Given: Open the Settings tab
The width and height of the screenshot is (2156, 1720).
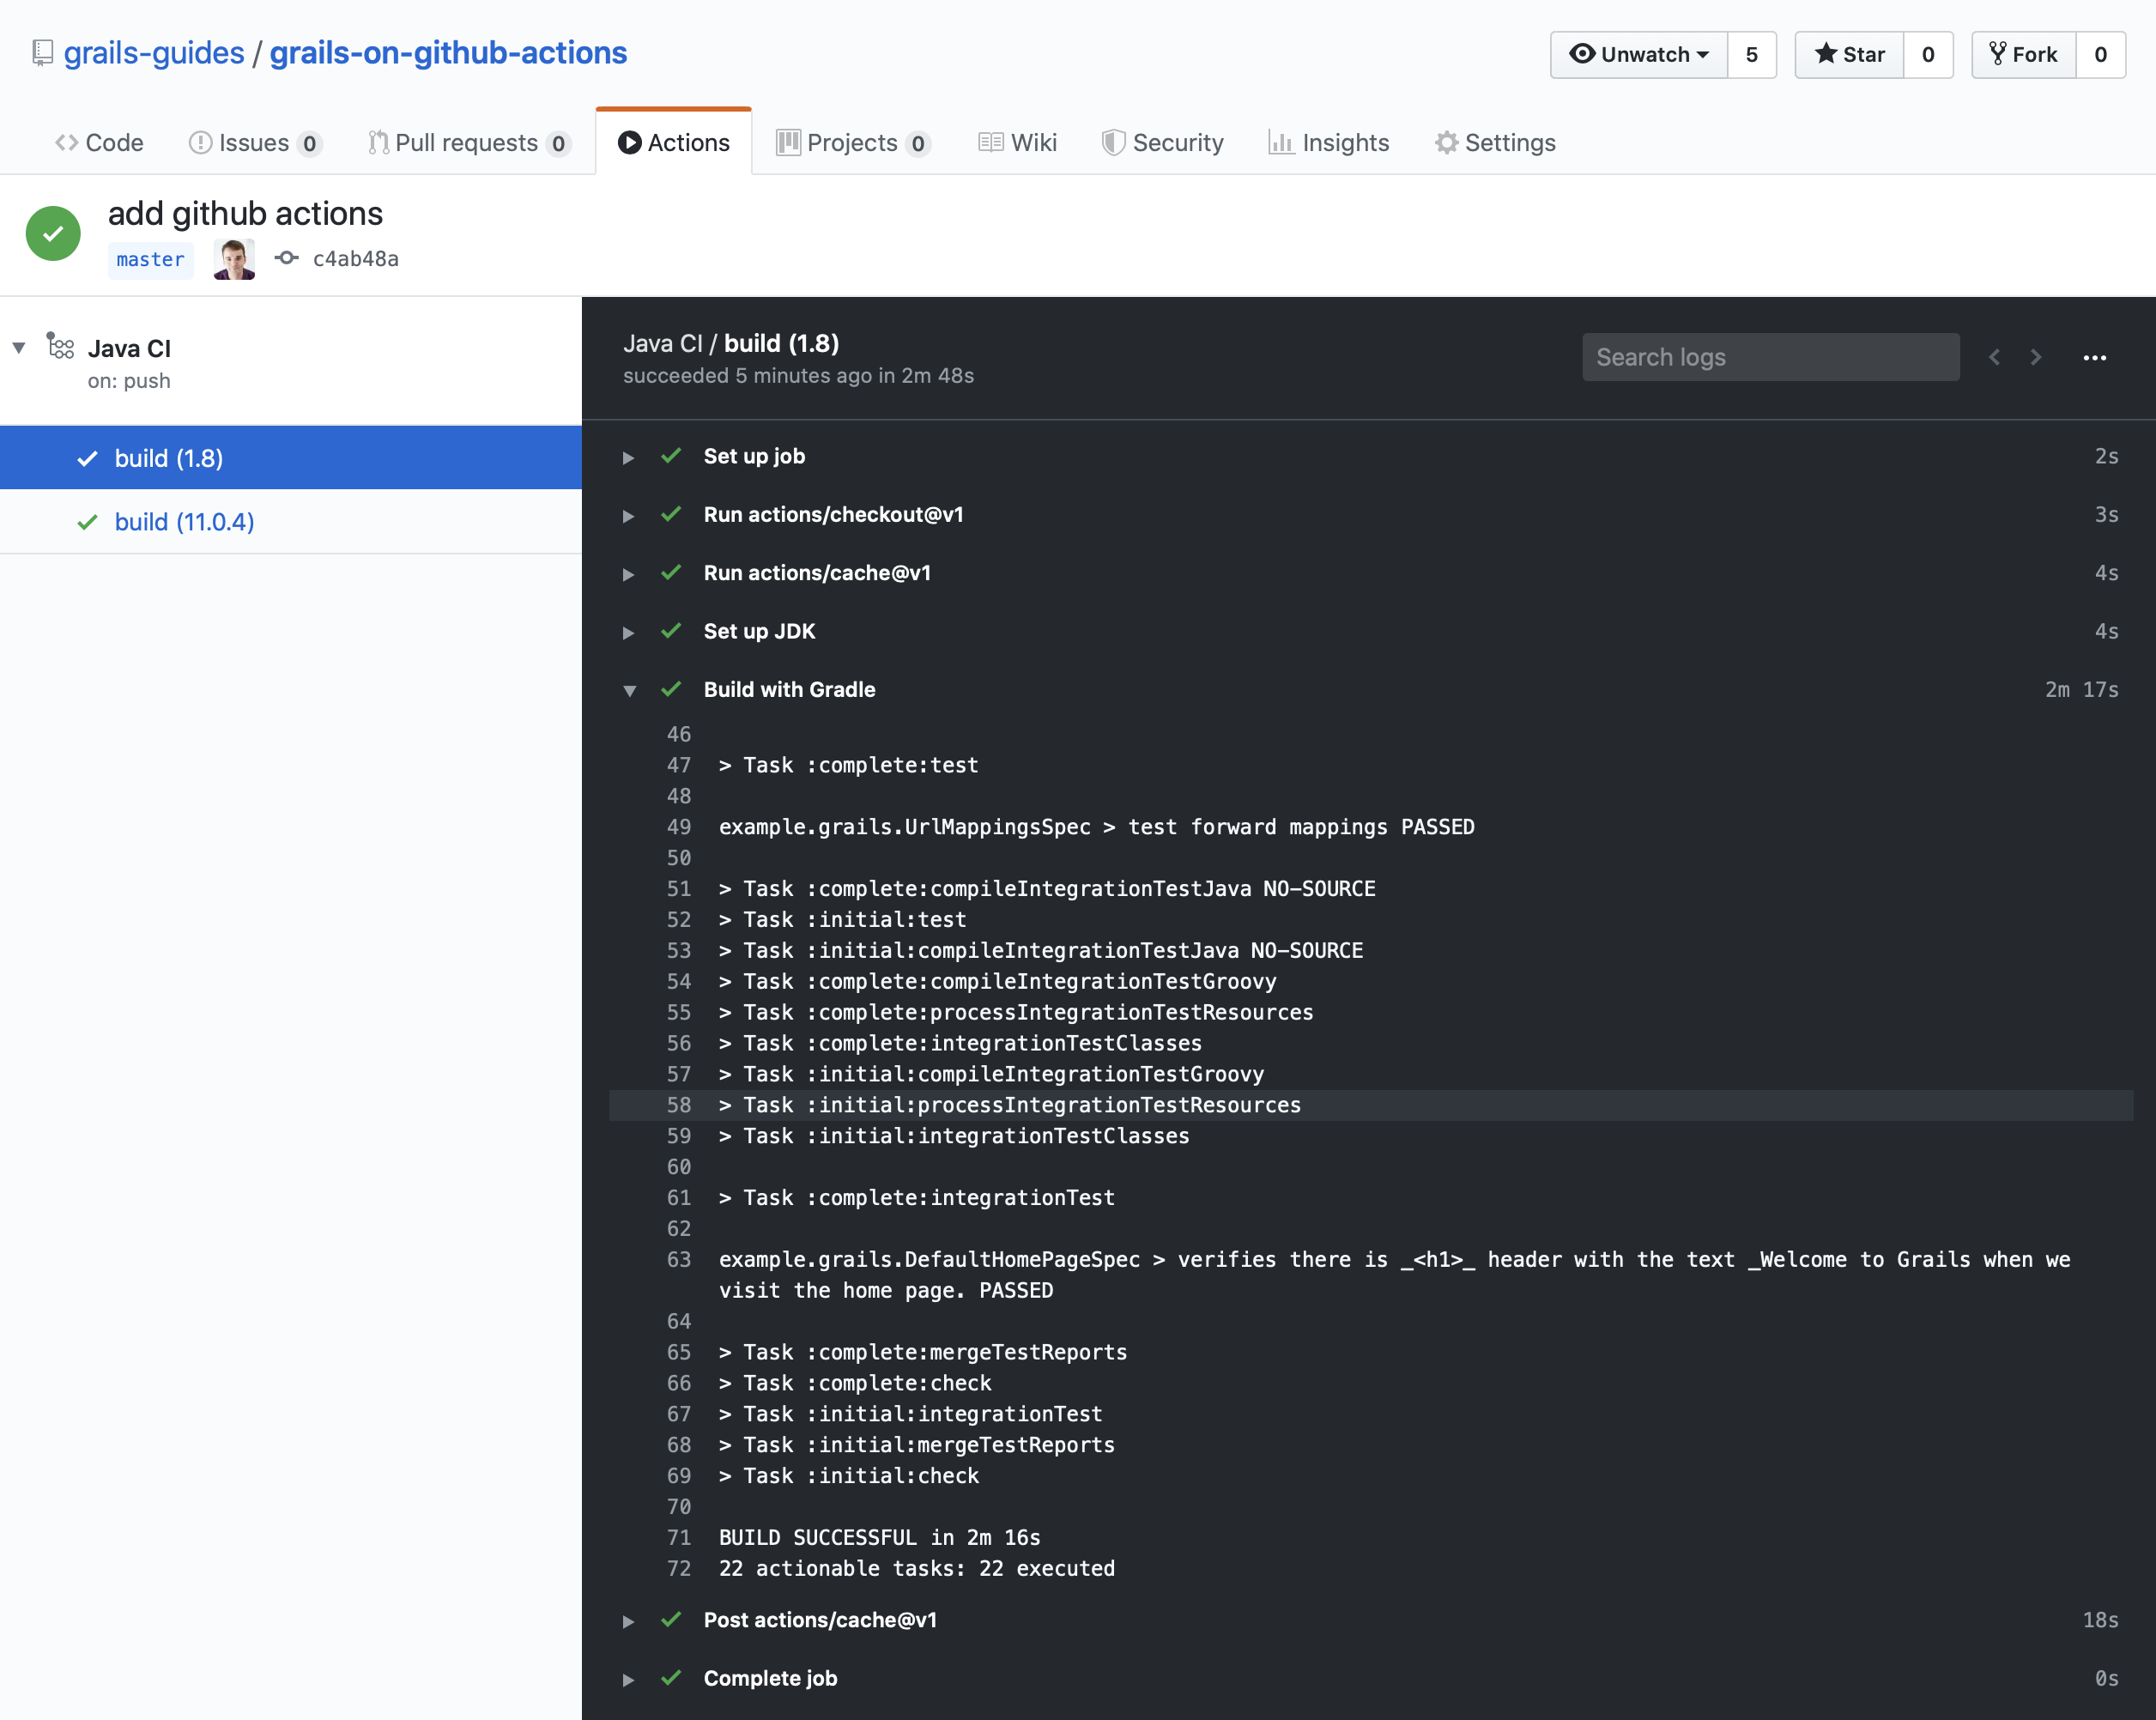Looking at the screenshot, I should coord(1495,142).
